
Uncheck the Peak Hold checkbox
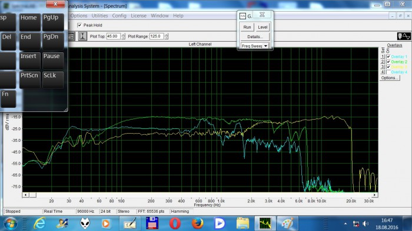coord(79,25)
